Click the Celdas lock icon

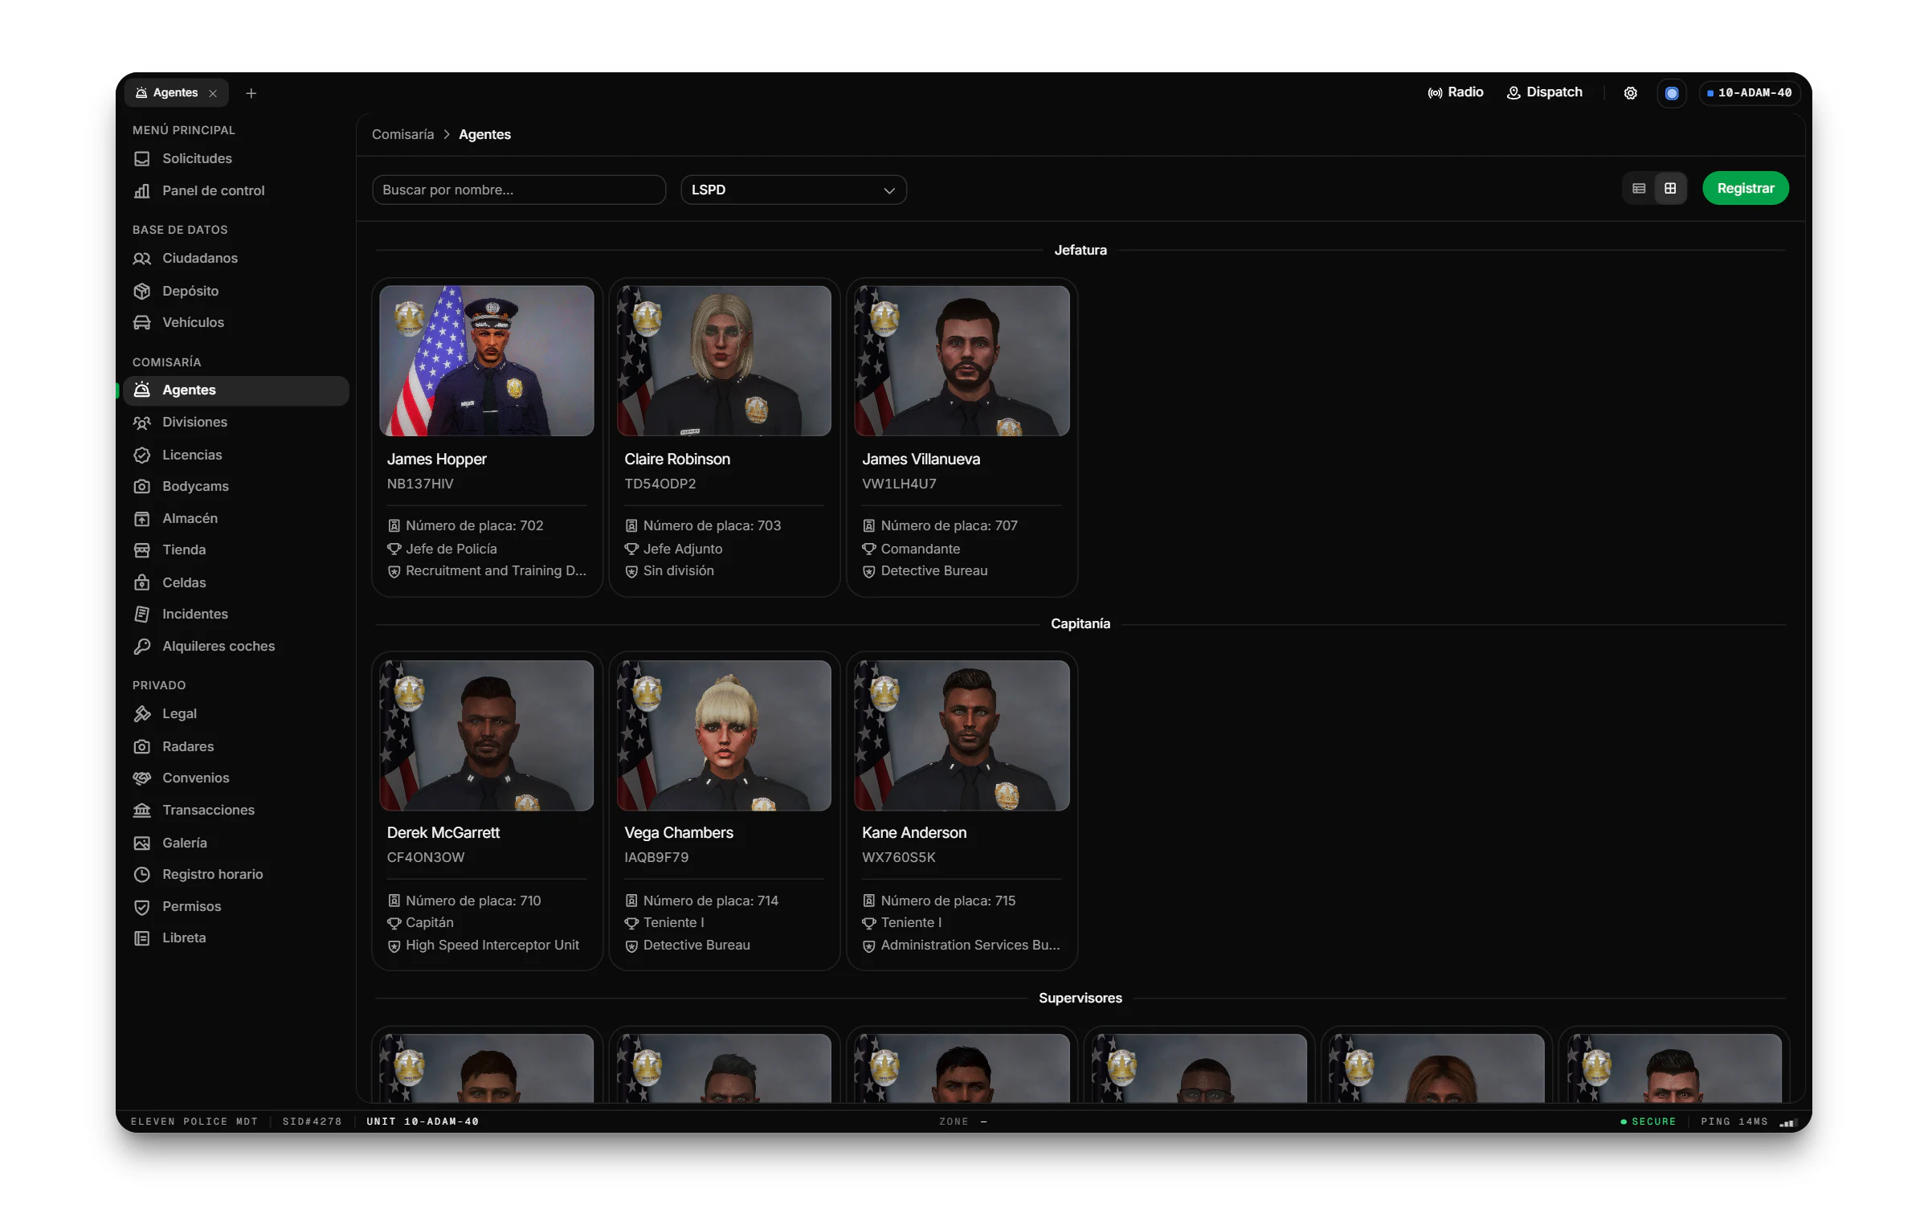[x=142, y=582]
